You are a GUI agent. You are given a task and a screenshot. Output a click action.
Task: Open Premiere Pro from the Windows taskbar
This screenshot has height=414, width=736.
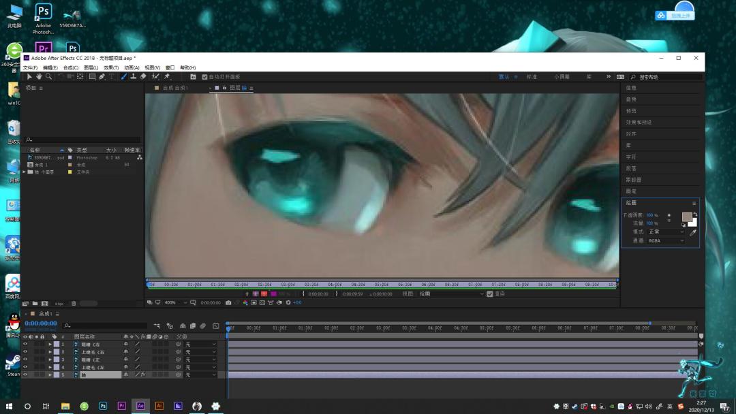(121, 406)
